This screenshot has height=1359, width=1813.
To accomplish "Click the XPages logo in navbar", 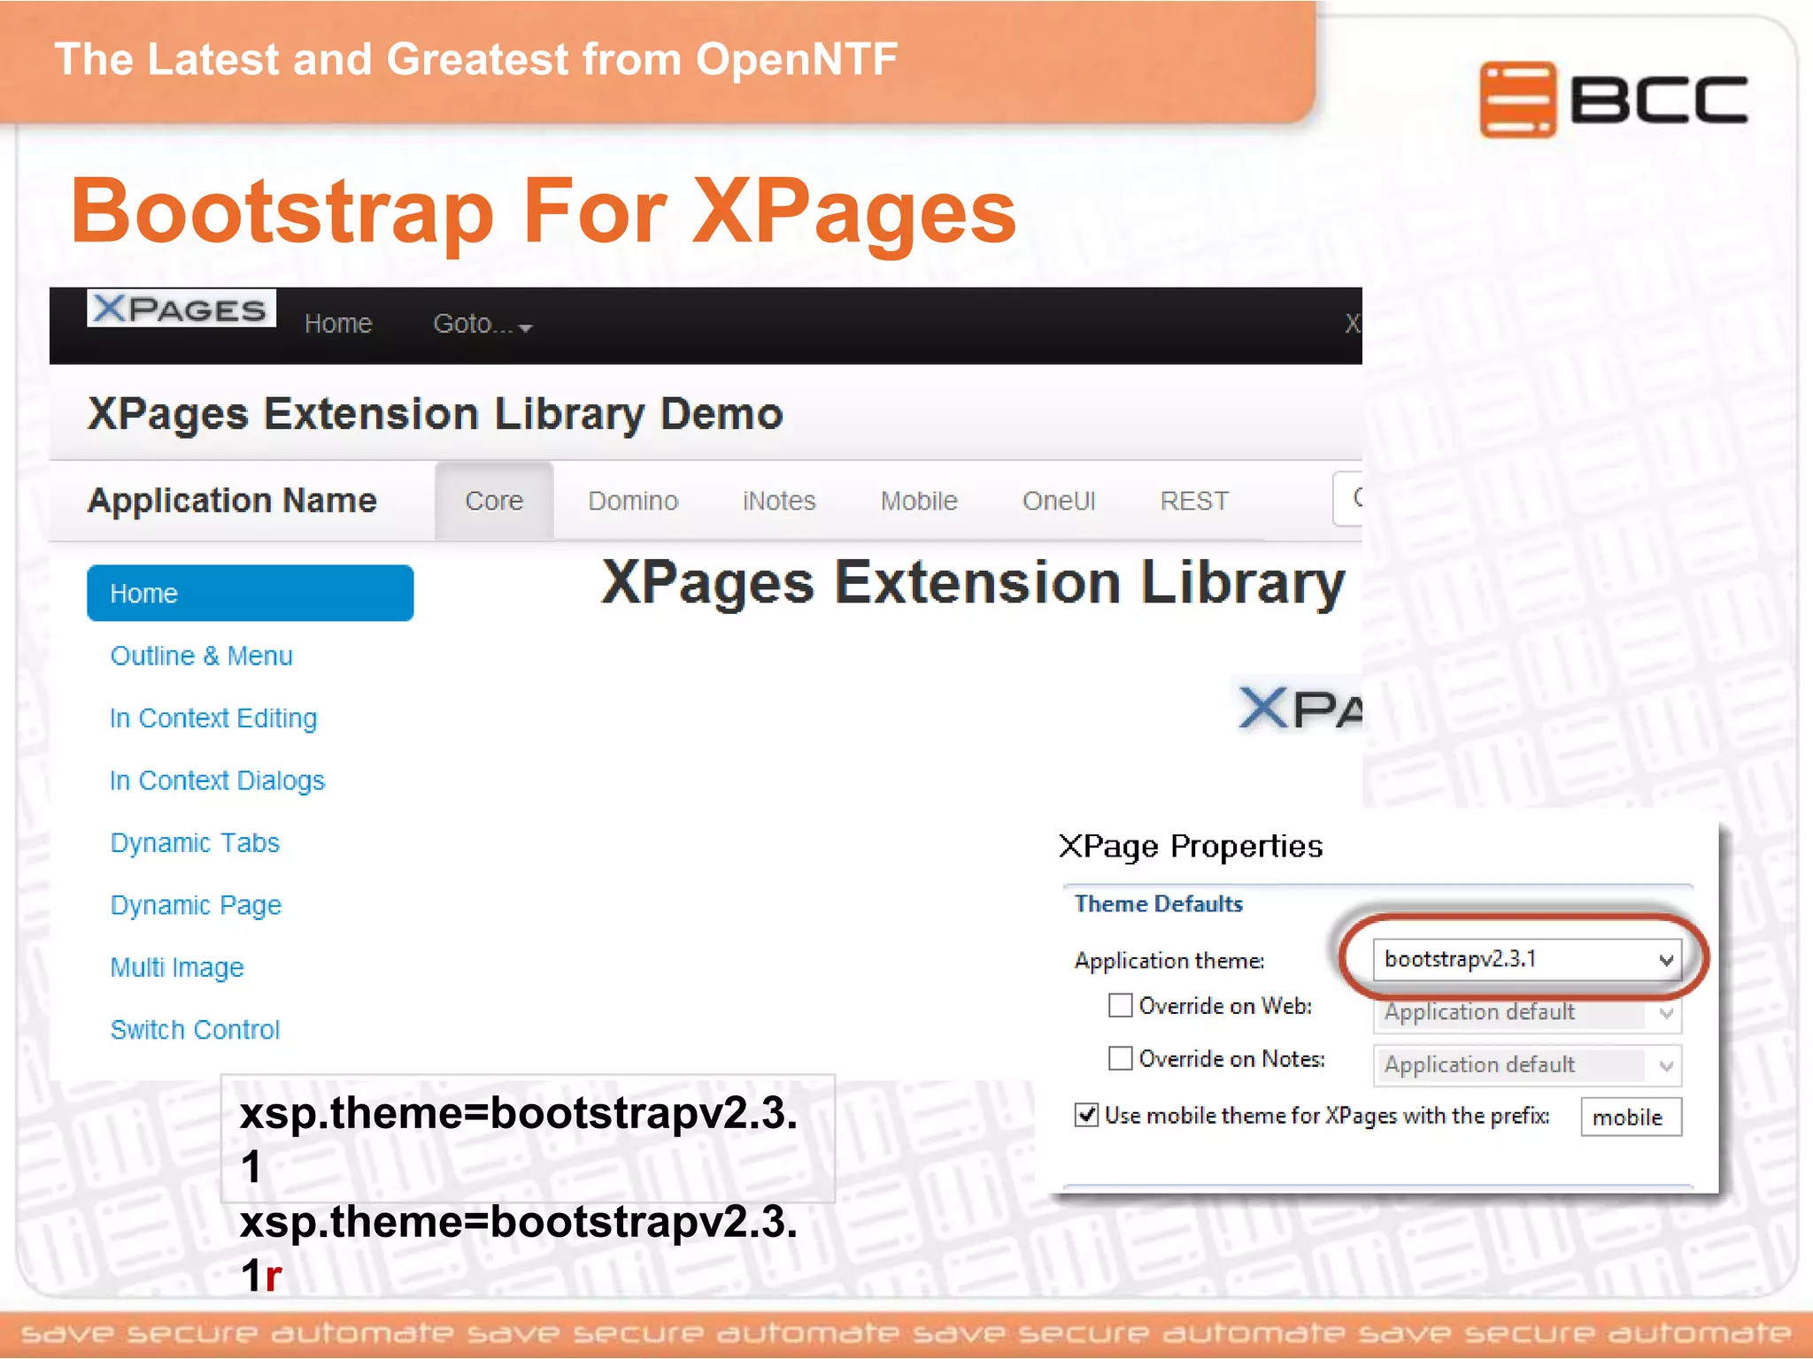I will (181, 309).
